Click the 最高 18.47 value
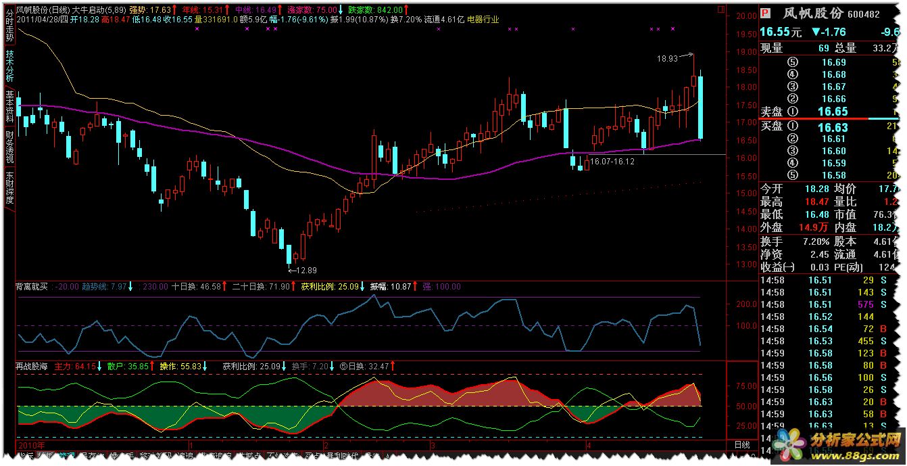Viewport: 907px width, 466px height. (x=816, y=202)
